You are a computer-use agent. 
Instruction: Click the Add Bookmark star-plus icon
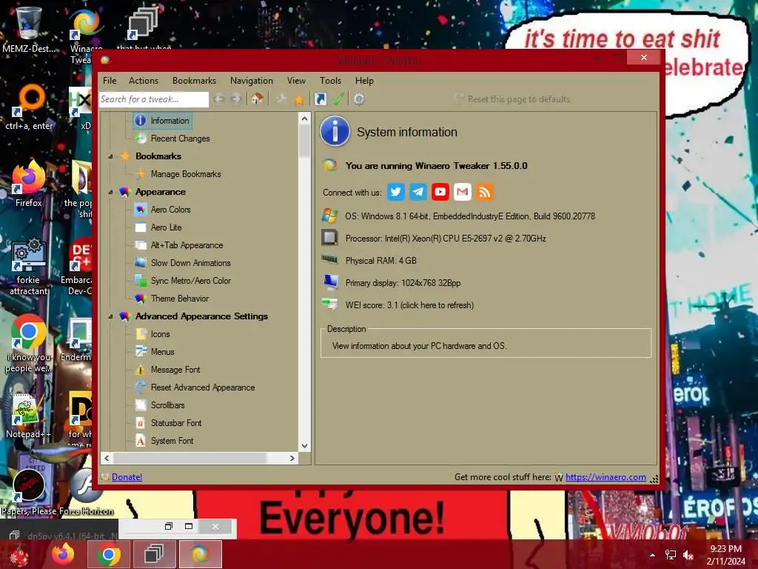281,99
